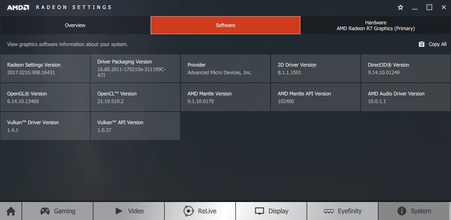Select the Direct3D Version tile
451x220 pixels.
click(406, 68)
